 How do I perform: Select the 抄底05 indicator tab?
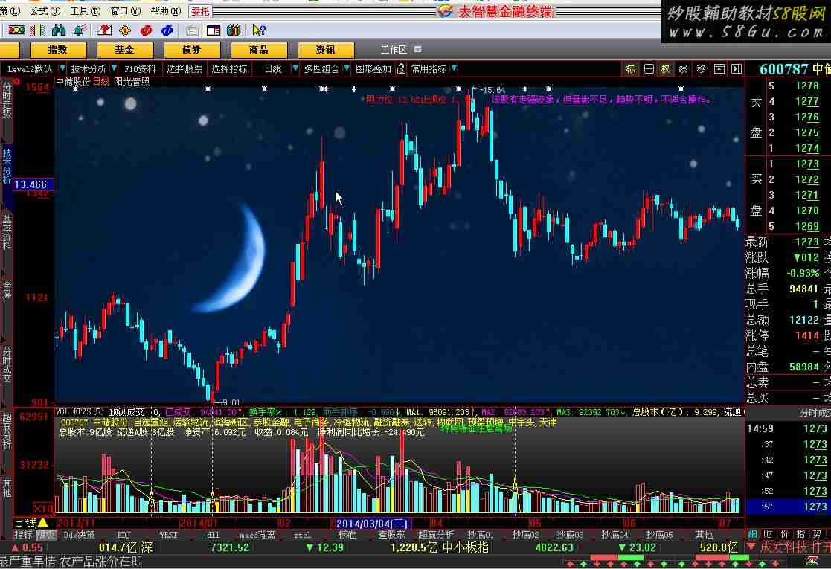[658, 535]
